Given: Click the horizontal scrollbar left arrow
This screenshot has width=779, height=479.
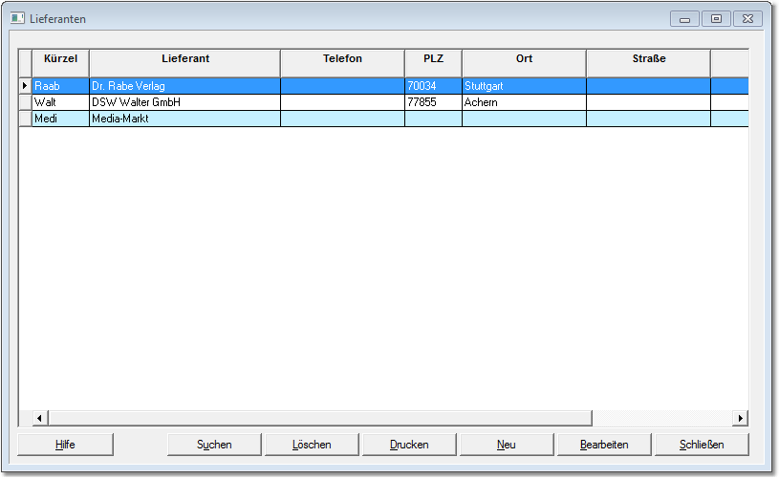Looking at the screenshot, I should point(40,419).
